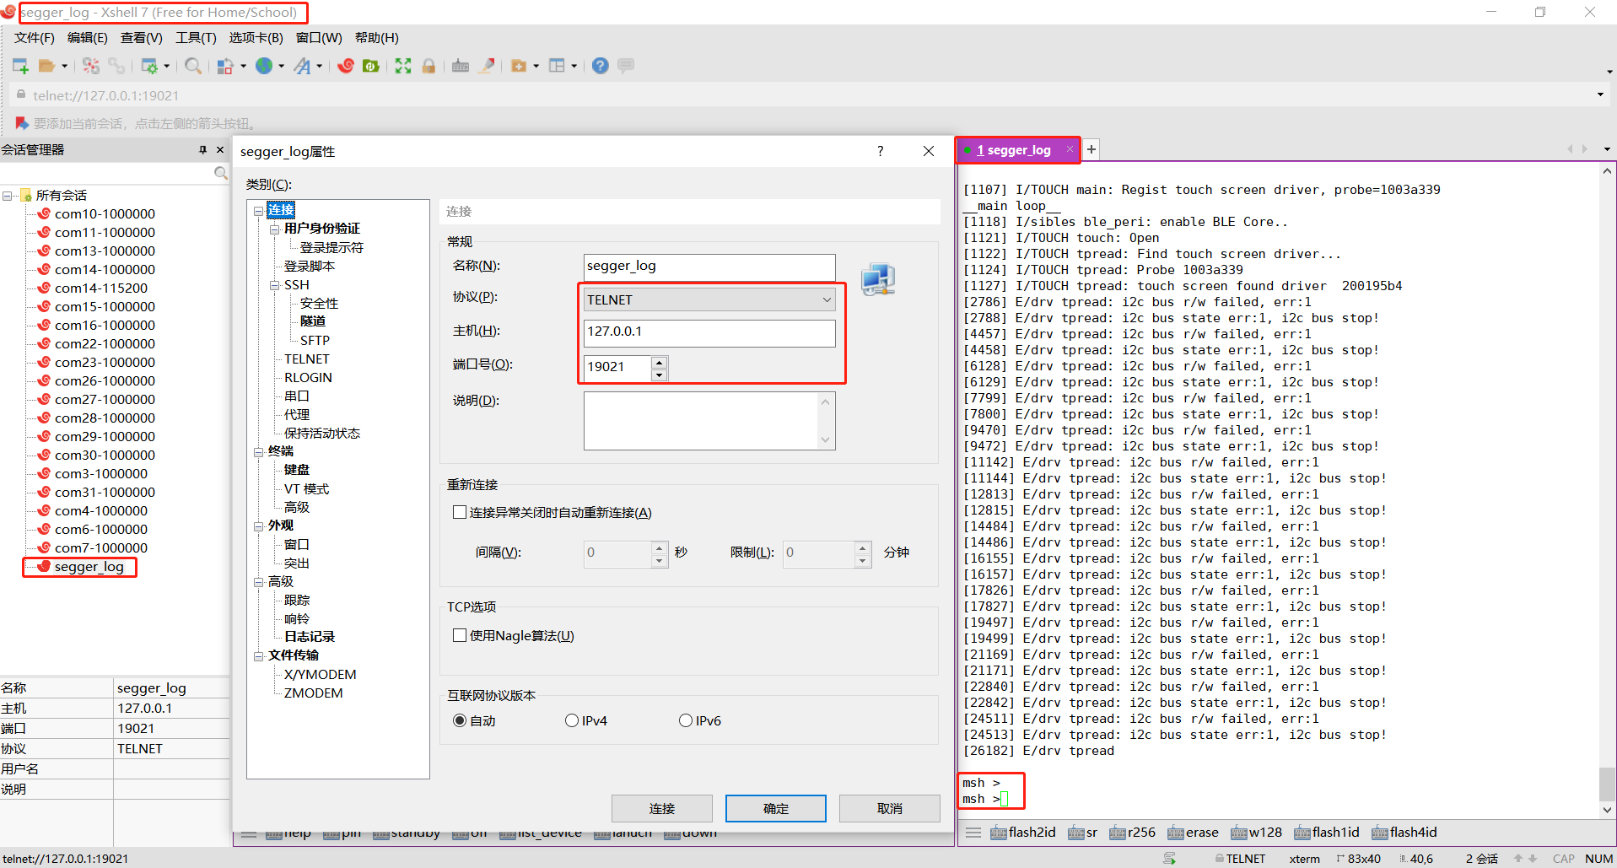The width and height of the screenshot is (1617, 868).
Task: Click the 连接 button in properties dialog
Action: pos(662,808)
